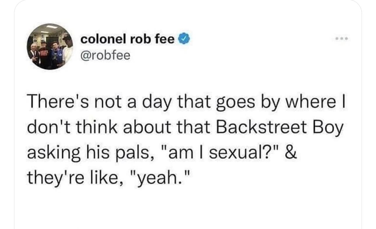
Task: Click the overflow menu dots on the tweet
Action: 341,38
